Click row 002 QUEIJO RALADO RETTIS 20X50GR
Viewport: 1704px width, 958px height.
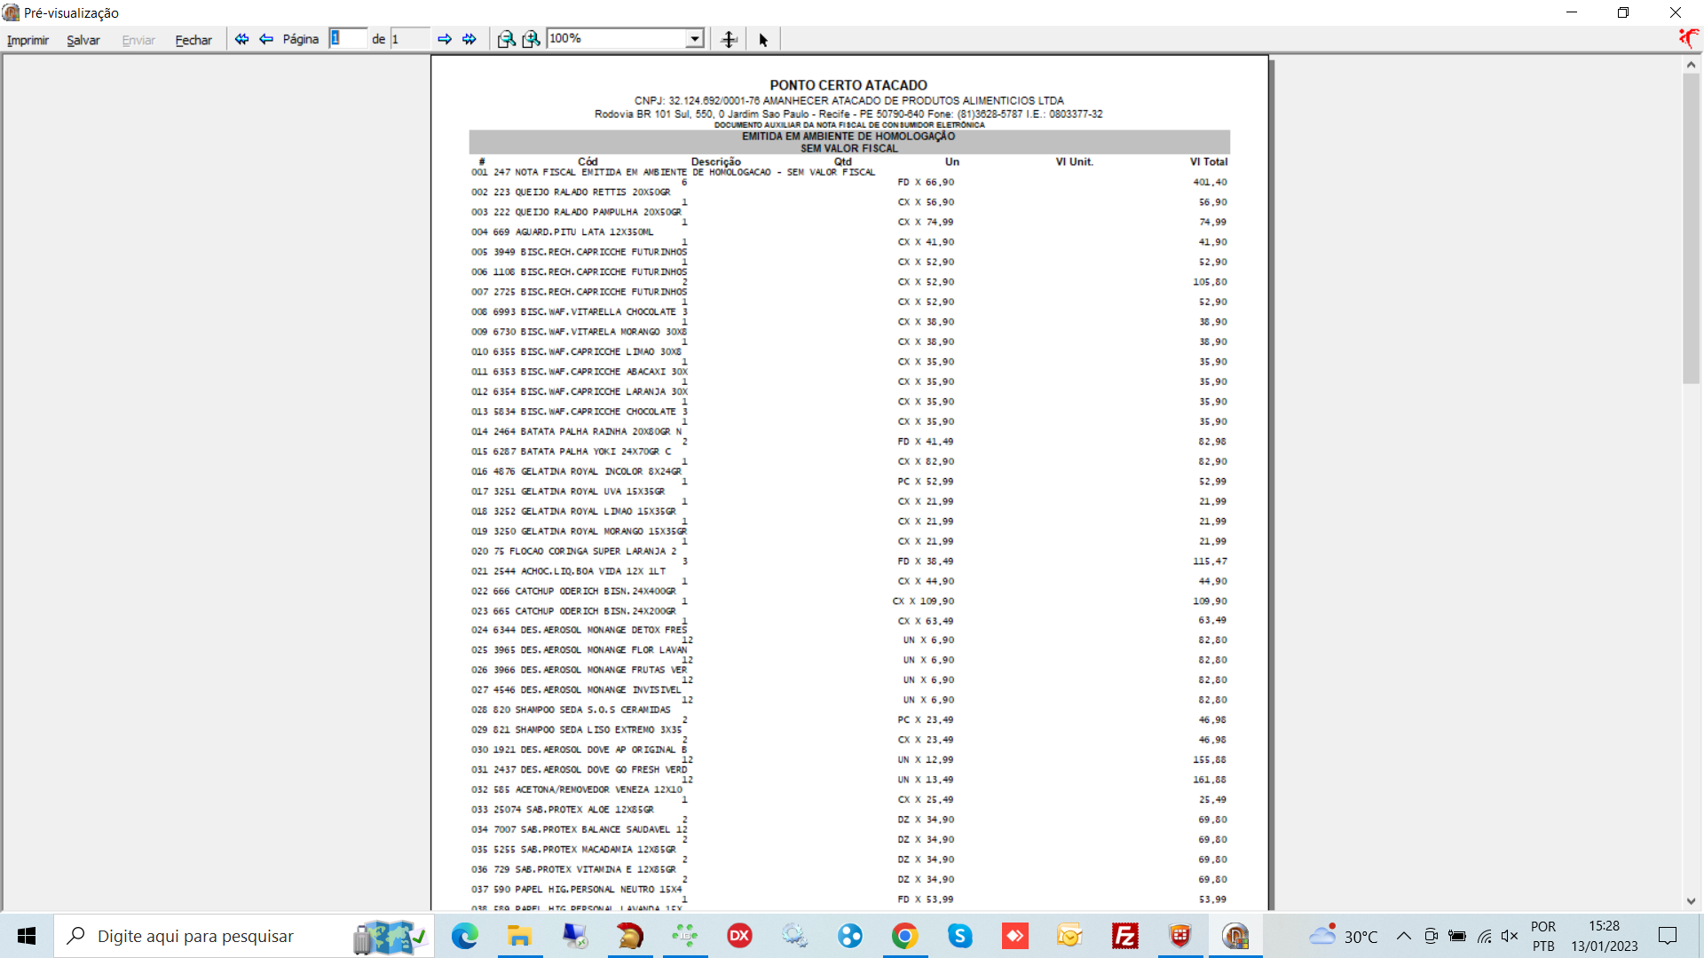pyautogui.click(x=571, y=192)
